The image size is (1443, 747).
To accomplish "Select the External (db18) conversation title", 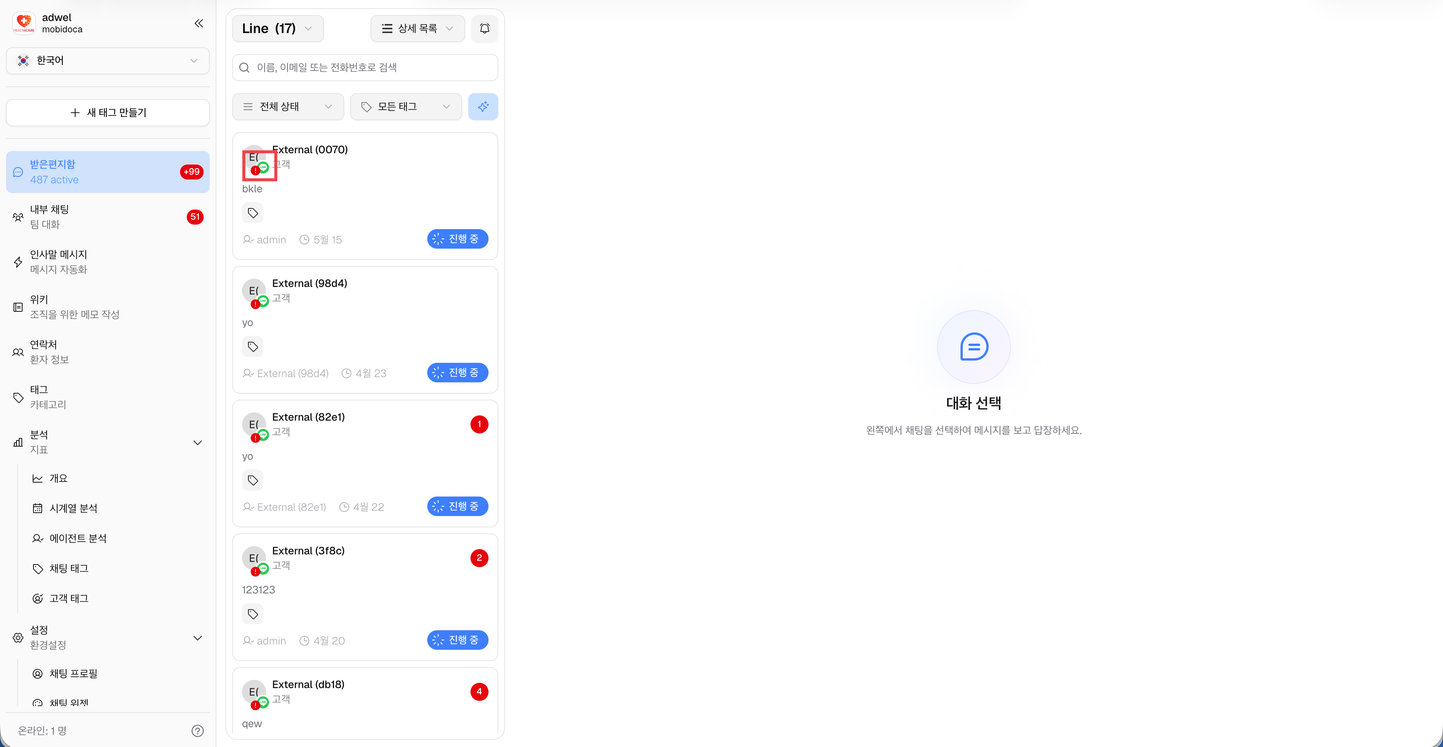I will click(308, 685).
